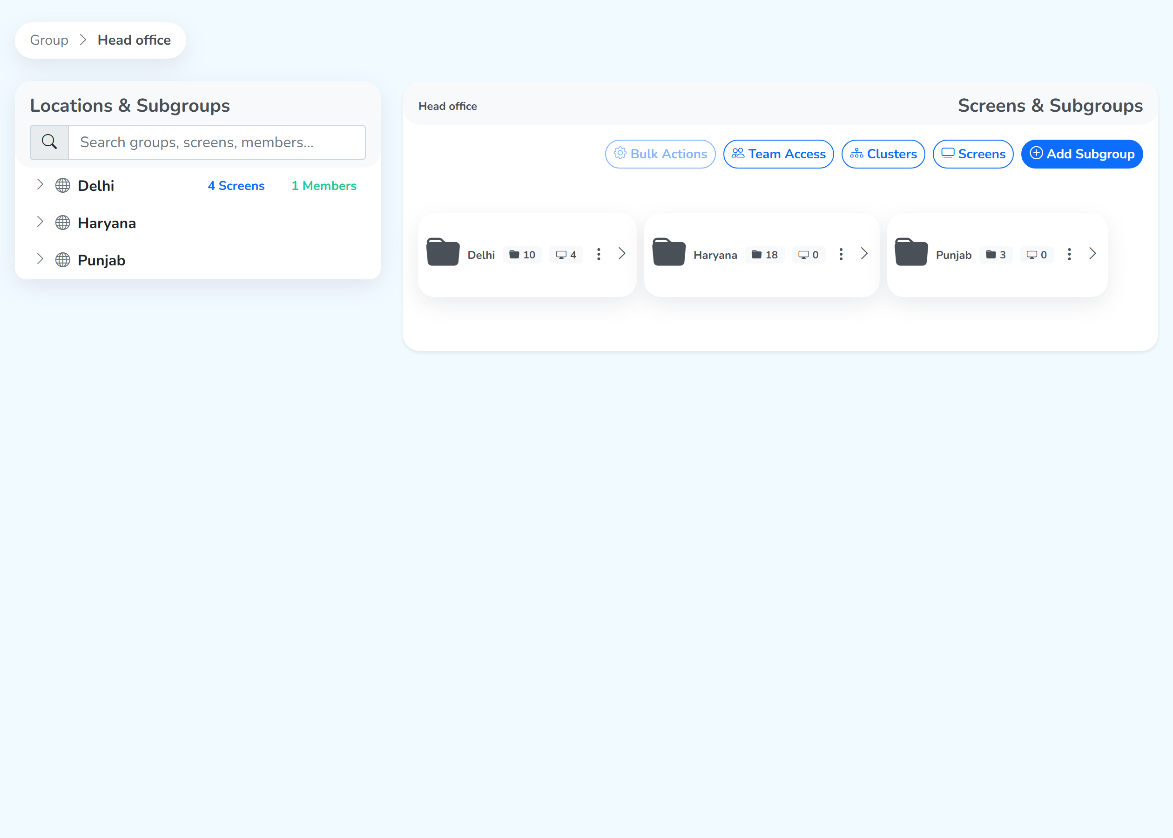This screenshot has height=838, width=1173.
Task: Click Delhi's screen count badge 4
Action: (566, 254)
